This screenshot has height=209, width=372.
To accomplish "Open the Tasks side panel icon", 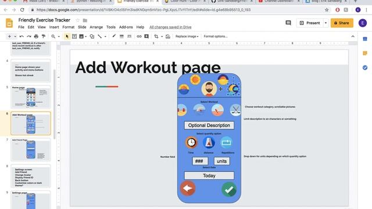I will pyautogui.click(x=365, y=68).
